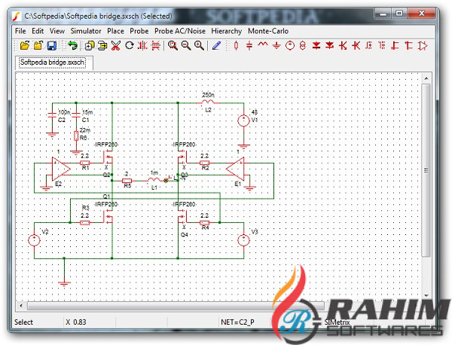The image size is (452, 345).
Task: Open the Place menu
Action: (115, 31)
